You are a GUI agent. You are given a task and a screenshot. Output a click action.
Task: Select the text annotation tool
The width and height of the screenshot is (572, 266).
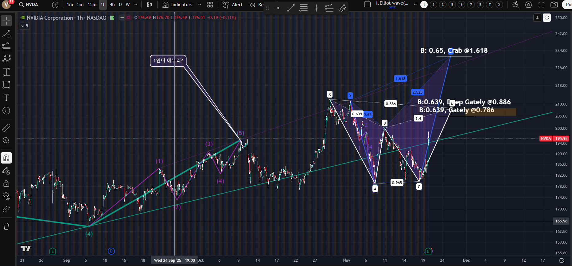pyautogui.click(x=6, y=98)
